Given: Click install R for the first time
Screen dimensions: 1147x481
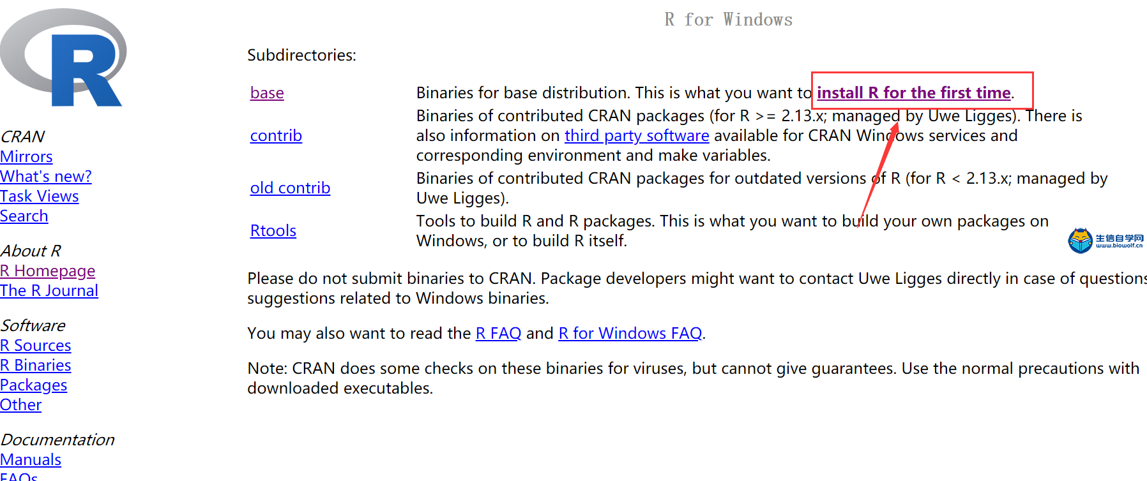Looking at the screenshot, I should tap(914, 93).
